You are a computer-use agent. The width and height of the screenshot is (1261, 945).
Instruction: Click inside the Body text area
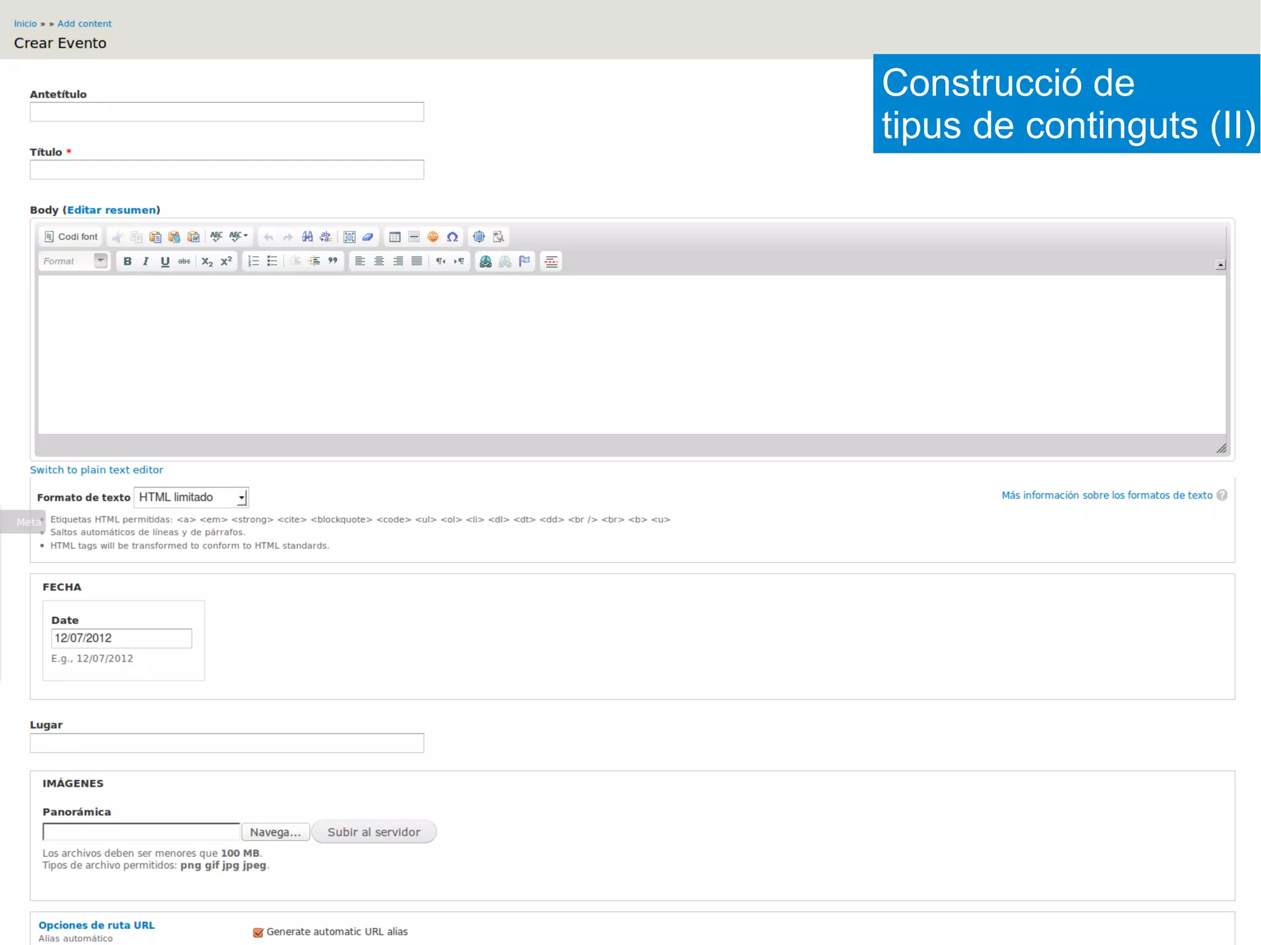pyautogui.click(x=632, y=354)
